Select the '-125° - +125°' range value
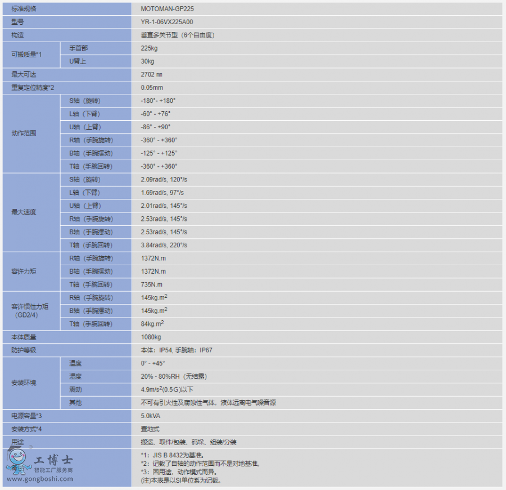 coord(159,153)
